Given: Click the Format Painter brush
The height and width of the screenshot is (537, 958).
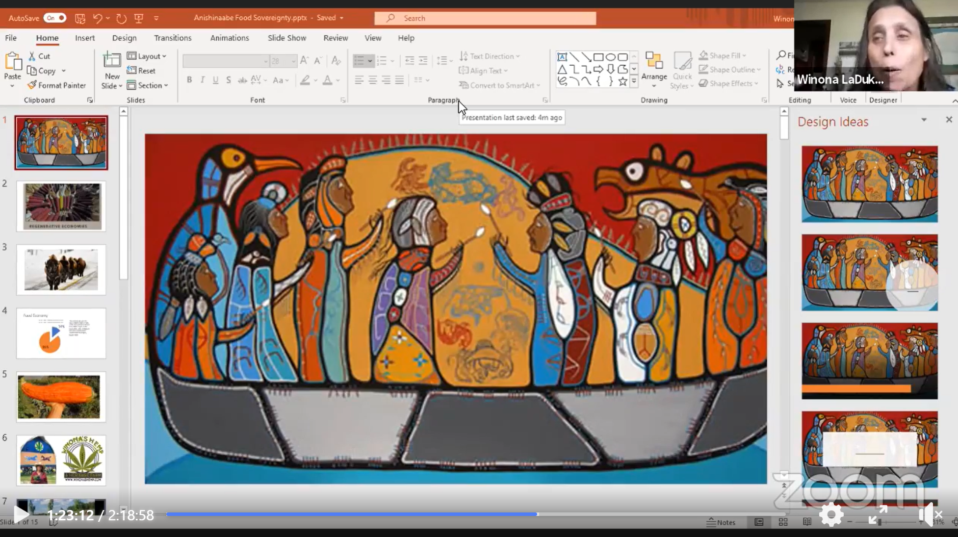Looking at the screenshot, I should point(56,85).
